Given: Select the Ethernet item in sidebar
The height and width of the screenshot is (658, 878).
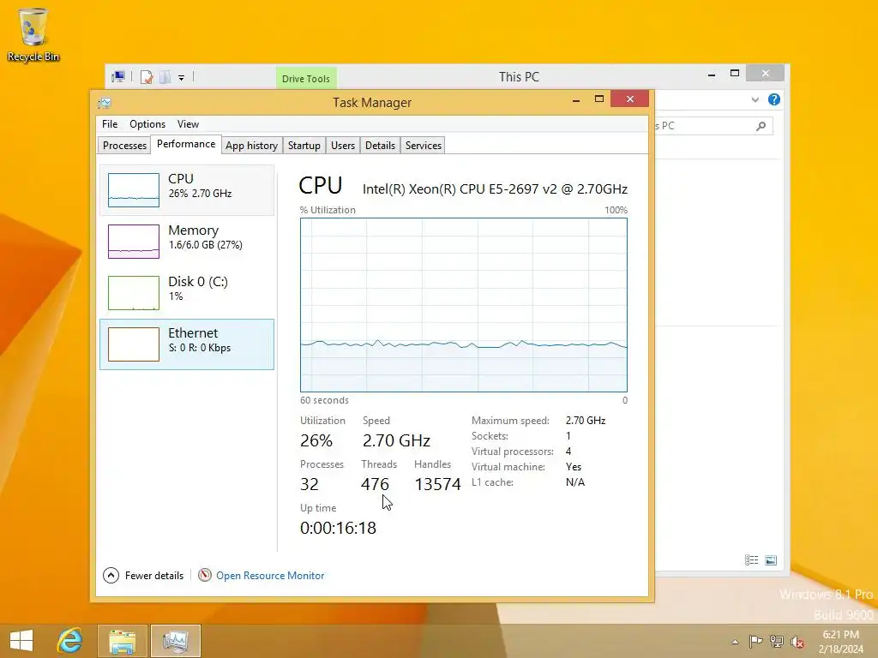Looking at the screenshot, I should tap(187, 344).
